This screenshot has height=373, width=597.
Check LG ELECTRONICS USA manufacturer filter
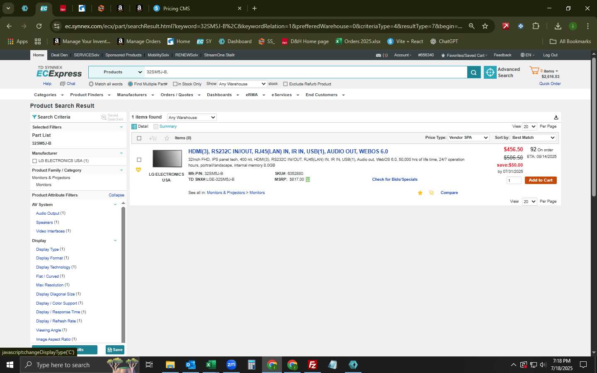[34, 161]
